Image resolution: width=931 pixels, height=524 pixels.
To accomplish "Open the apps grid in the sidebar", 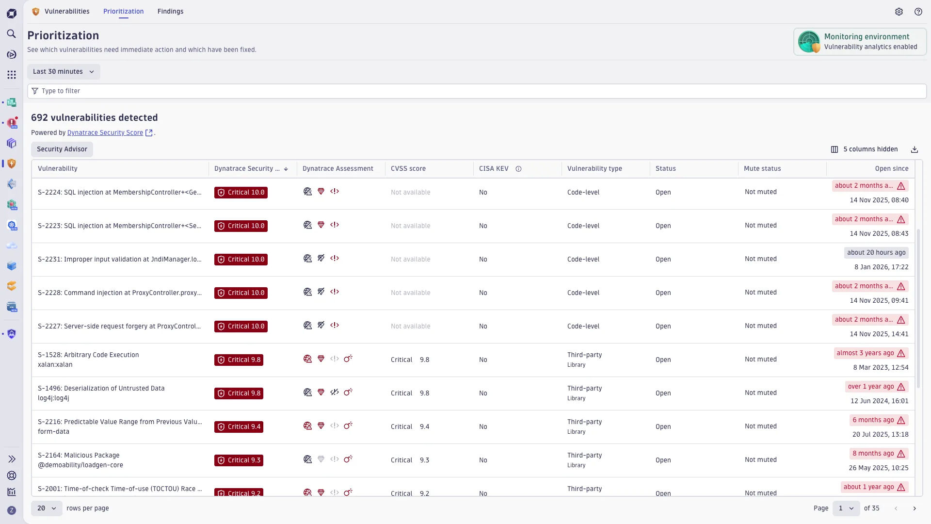I will coord(12,74).
